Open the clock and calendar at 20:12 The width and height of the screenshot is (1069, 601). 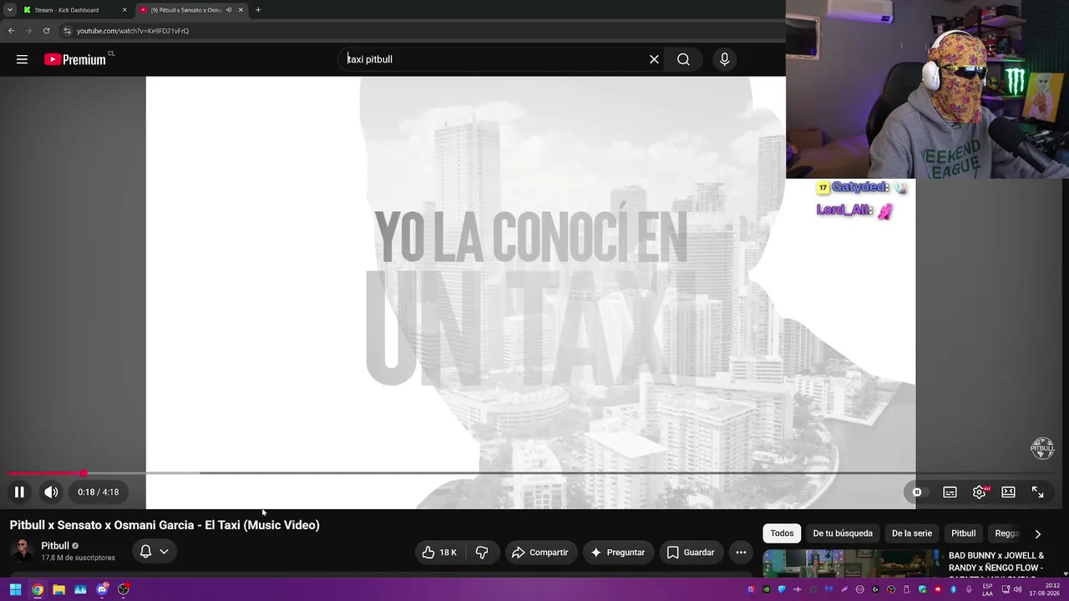(1045, 589)
